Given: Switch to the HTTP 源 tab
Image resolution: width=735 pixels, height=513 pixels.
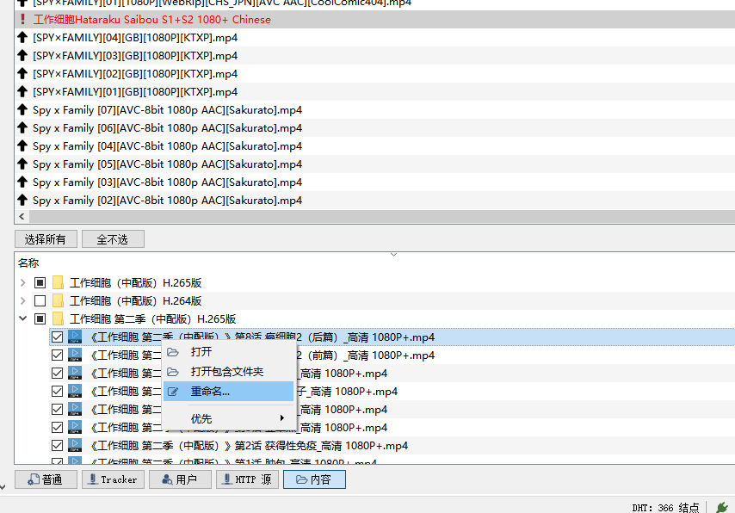Looking at the screenshot, I should pyautogui.click(x=247, y=479).
